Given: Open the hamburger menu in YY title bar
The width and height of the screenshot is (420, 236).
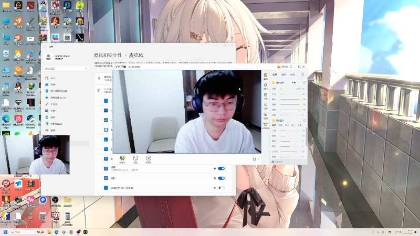Looking at the screenshot, I should (291, 67).
